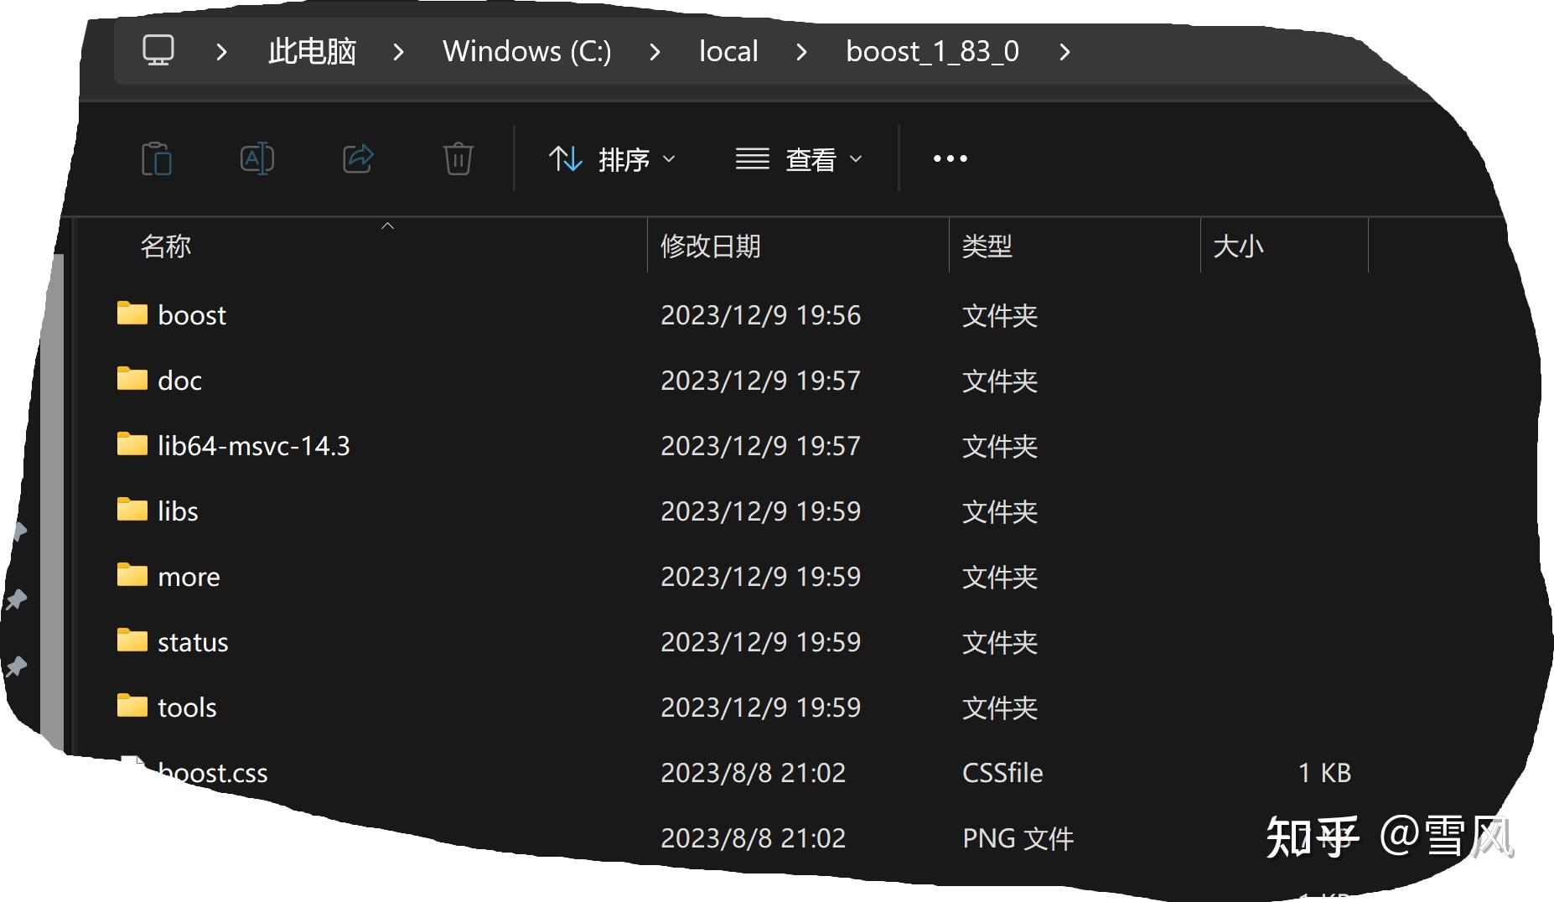Click modified date of lib64-msvc-14.3 folder
Viewport: 1554px width, 902px height.
(x=761, y=446)
